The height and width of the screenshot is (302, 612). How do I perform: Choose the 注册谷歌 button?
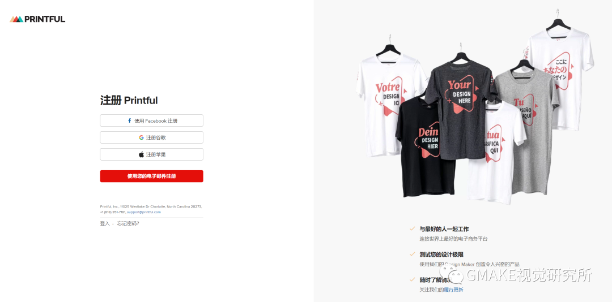151,137
